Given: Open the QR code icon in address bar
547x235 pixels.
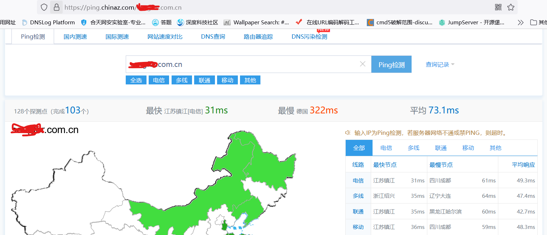Looking at the screenshot, I should 498,7.
